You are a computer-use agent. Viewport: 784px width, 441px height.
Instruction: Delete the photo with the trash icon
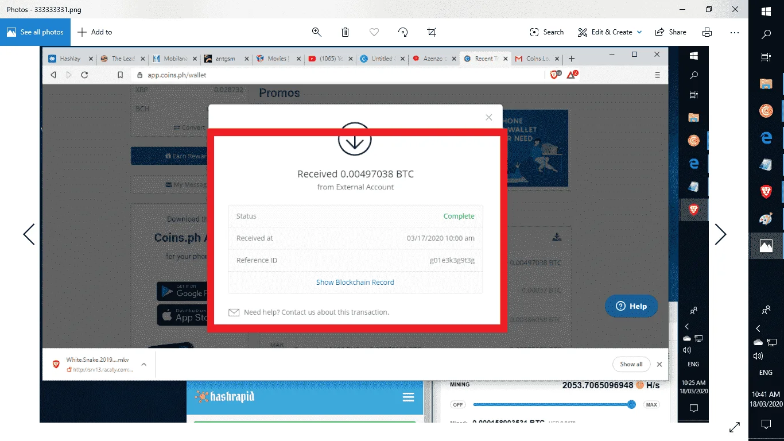[x=346, y=32]
